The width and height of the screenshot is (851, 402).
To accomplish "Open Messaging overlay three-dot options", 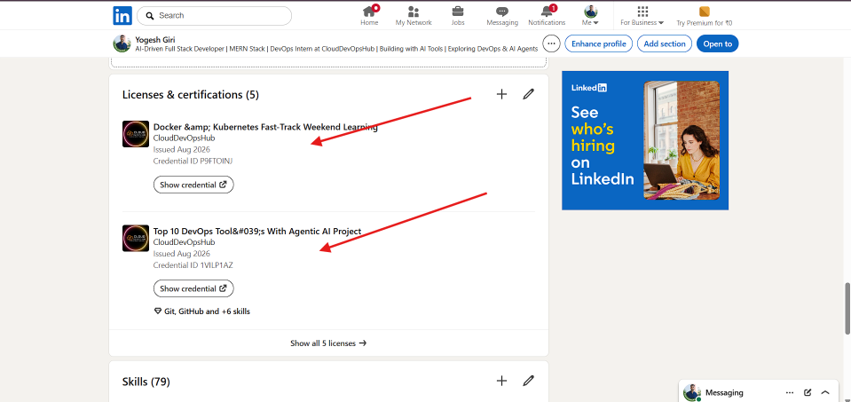I will pos(790,392).
